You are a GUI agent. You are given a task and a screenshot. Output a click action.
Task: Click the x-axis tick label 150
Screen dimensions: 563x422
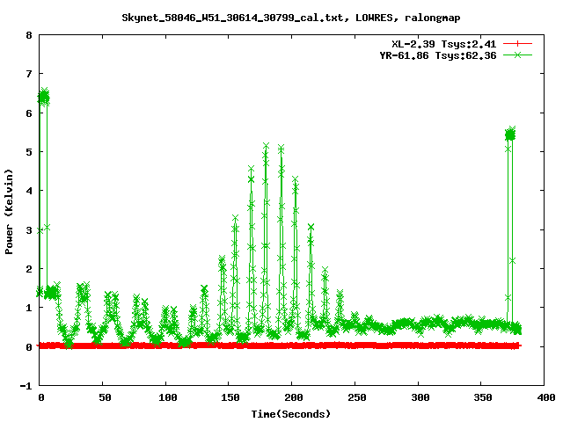coord(230,397)
